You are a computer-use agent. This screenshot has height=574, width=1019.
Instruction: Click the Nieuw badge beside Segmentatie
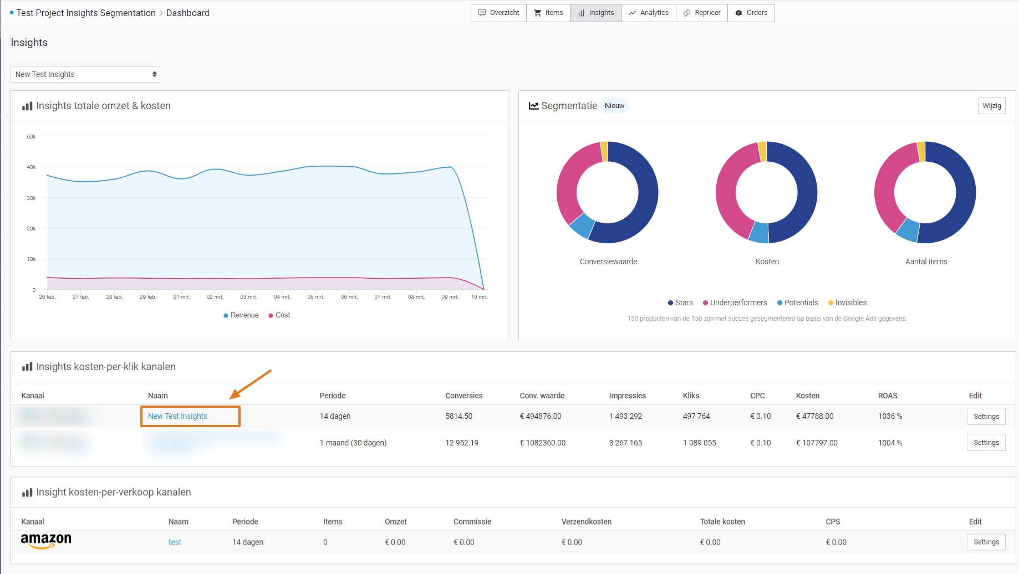pos(614,106)
